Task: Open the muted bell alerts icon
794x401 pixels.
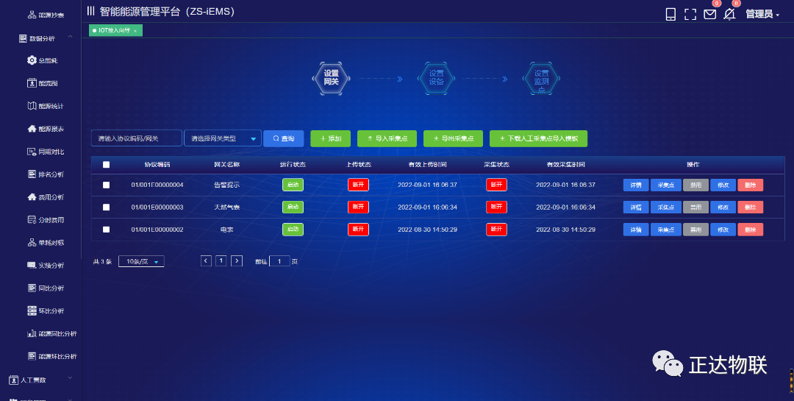Action: click(x=729, y=14)
